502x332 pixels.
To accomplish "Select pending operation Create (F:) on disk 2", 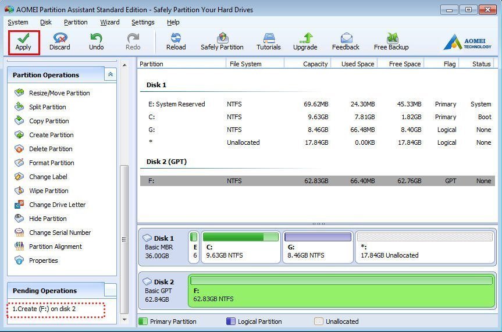I will coord(44,309).
